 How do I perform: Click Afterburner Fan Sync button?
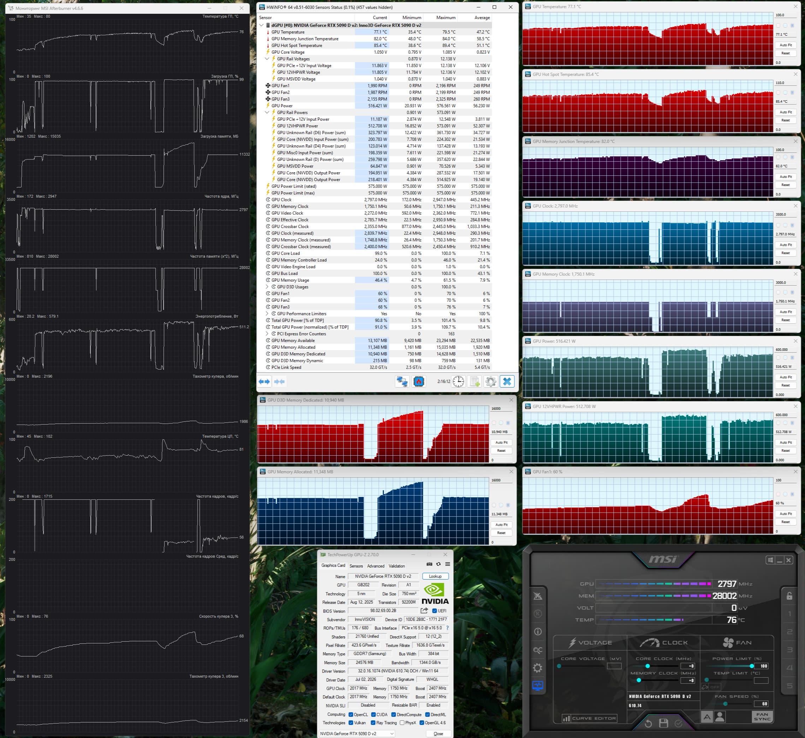click(762, 717)
